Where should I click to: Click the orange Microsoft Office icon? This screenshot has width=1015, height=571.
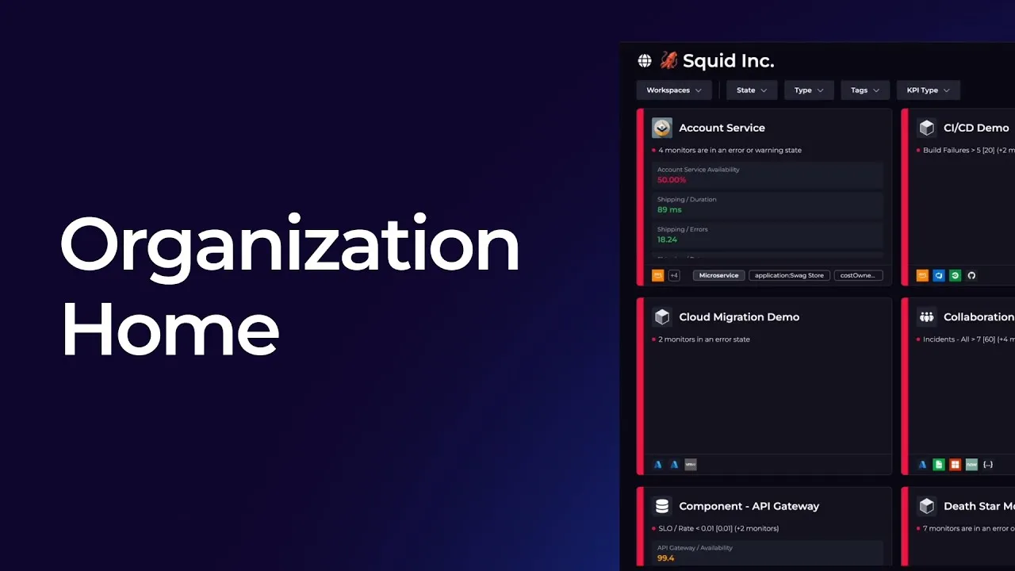pos(955,465)
